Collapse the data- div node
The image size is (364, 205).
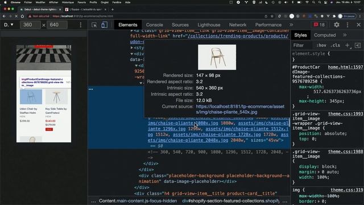point(132,54)
